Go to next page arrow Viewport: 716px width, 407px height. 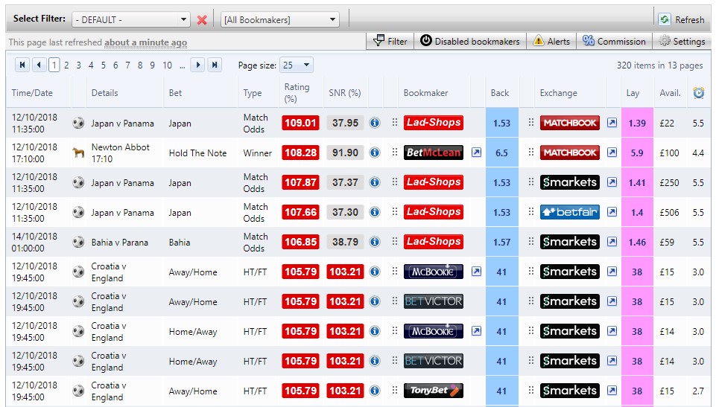[x=197, y=65]
